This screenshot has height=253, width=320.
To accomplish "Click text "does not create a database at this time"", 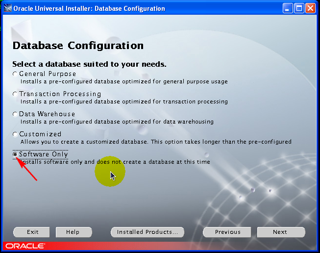I will point(153,162).
